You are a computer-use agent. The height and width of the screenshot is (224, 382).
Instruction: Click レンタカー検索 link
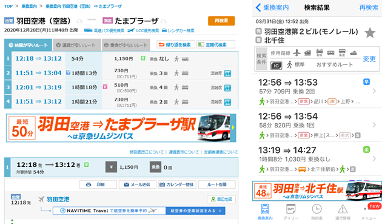[x=178, y=30]
